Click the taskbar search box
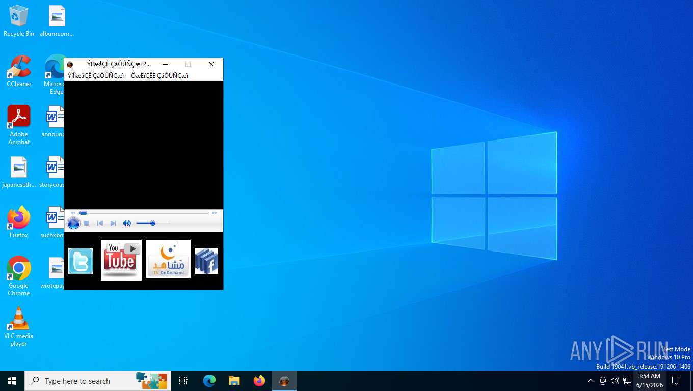Image resolution: width=693 pixels, height=391 pixels. (x=98, y=381)
